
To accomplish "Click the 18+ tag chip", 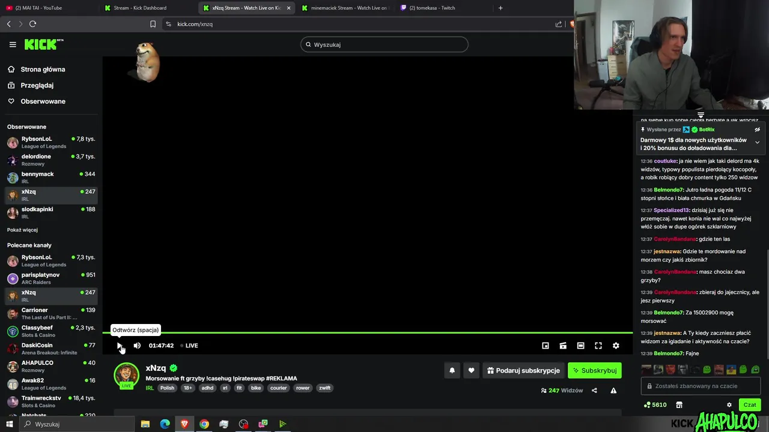I will tap(187, 388).
